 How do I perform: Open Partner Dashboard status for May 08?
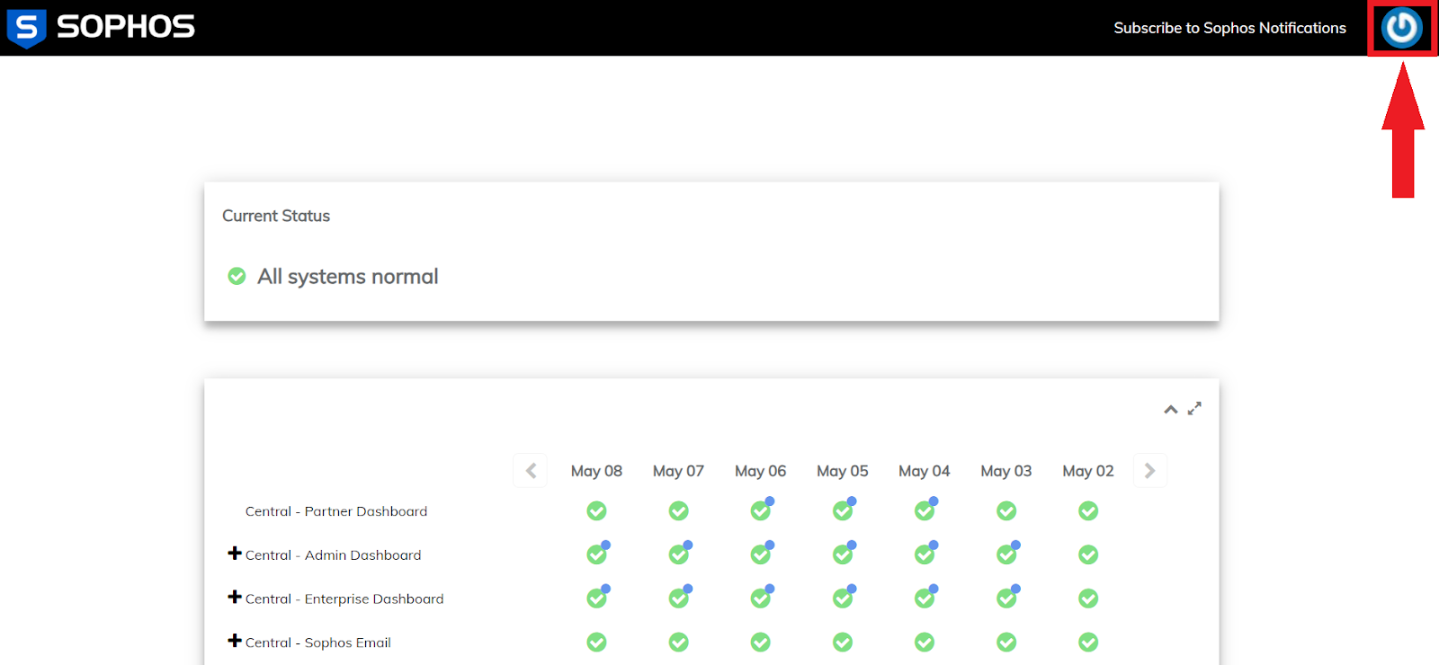[596, 511]
